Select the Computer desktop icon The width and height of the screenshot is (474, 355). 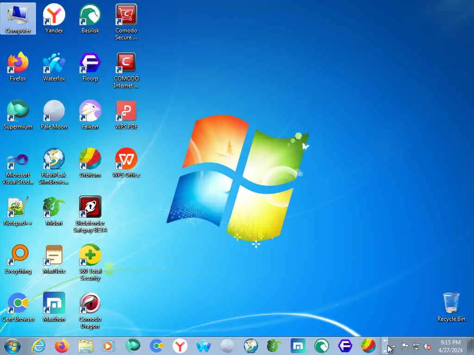[18, 18]
